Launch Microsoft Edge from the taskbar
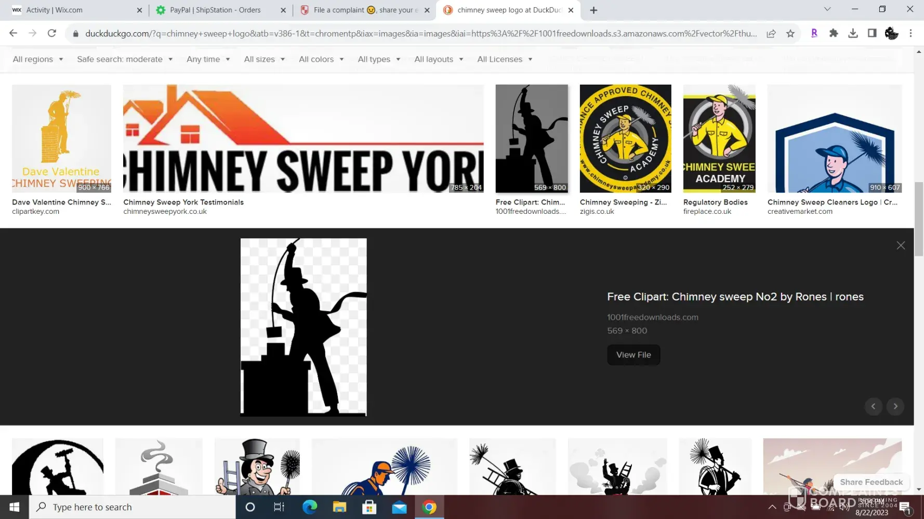 pos(310,507)
